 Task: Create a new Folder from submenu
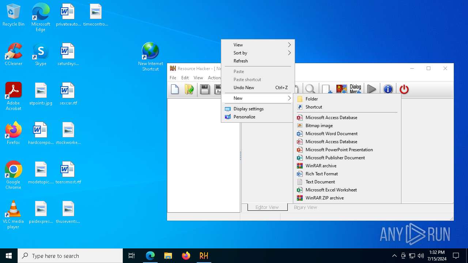(x=347, y=99)
